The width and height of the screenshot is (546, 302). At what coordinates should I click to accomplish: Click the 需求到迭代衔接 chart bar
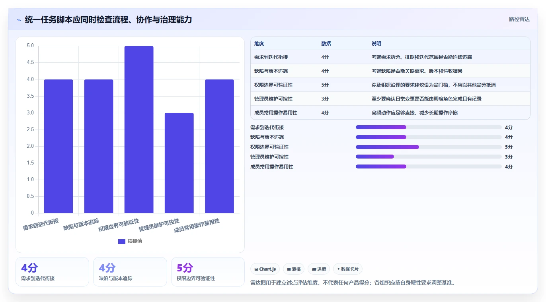point(58,146)
